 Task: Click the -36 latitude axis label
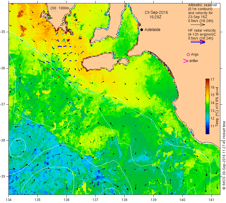pyautogui.click(x=3, y=68)
